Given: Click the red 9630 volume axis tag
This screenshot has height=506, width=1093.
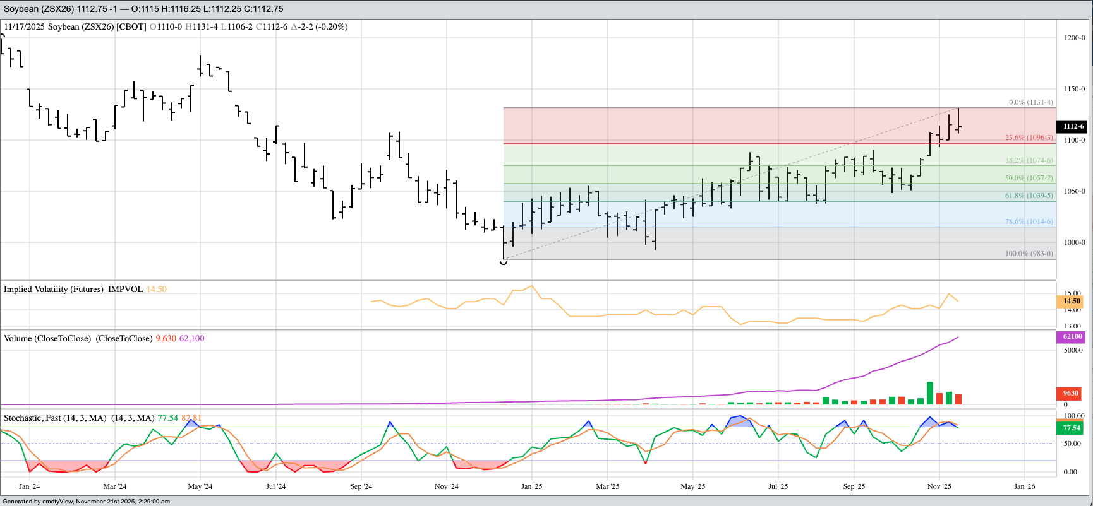Looking at the screenshot, I should pyautogui.click(x=1071, y=393).
